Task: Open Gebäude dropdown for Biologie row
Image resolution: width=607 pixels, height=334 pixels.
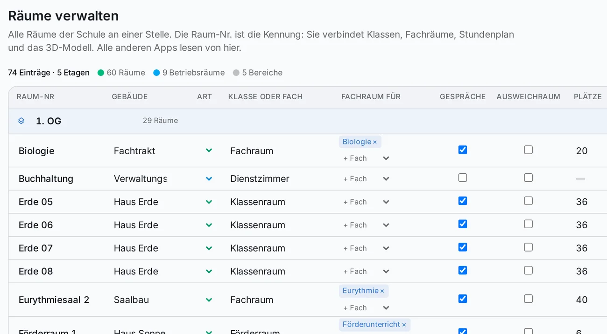Action: tap(209, 150)
